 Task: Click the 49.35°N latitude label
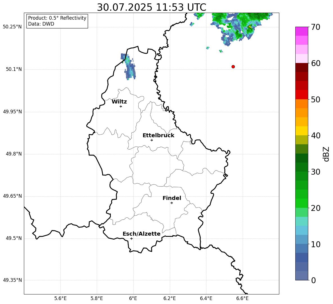pos(12,280)
